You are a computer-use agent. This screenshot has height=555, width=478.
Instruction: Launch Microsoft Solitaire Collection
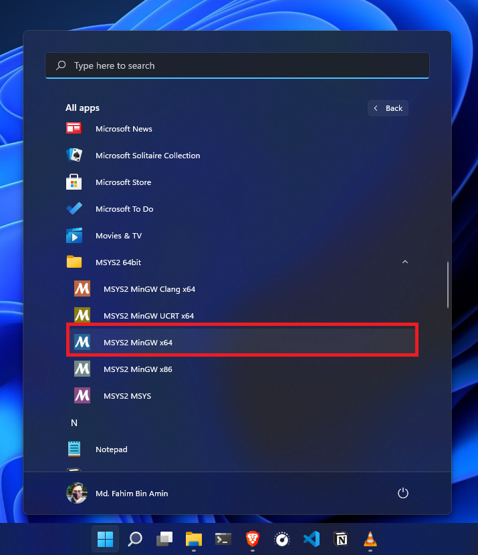tap(147, 156)
